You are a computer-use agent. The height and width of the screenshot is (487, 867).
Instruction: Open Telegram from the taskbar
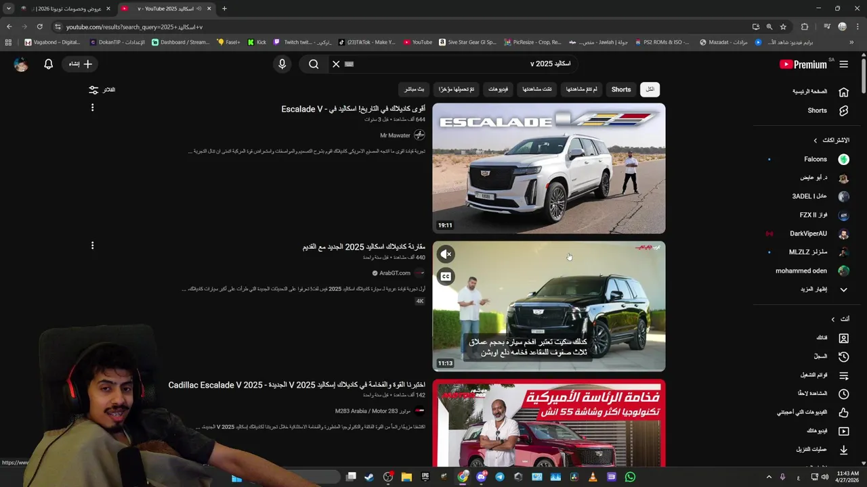(500, 477)
